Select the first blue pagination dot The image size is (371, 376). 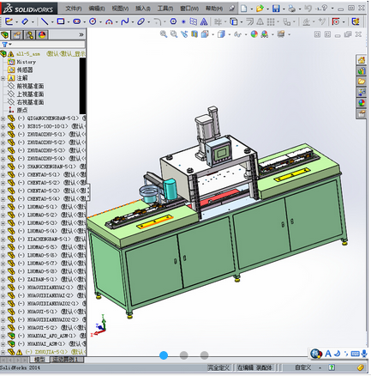coord(164,355)
